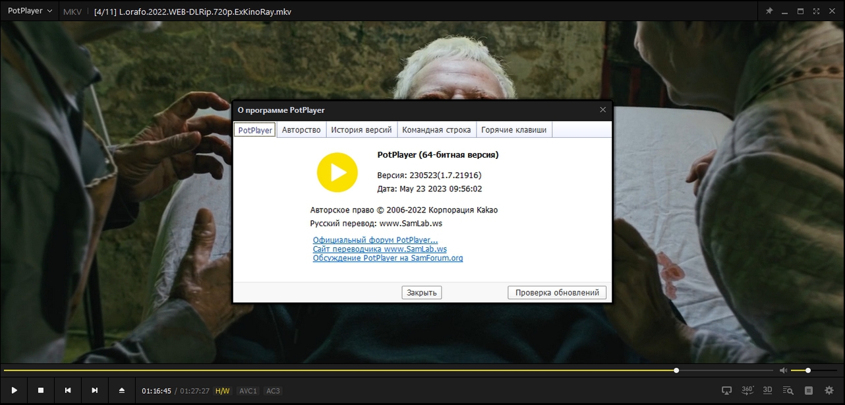845x405 pixels.
Task: Mute audio using the speaker icon
Action: (783, 371)
